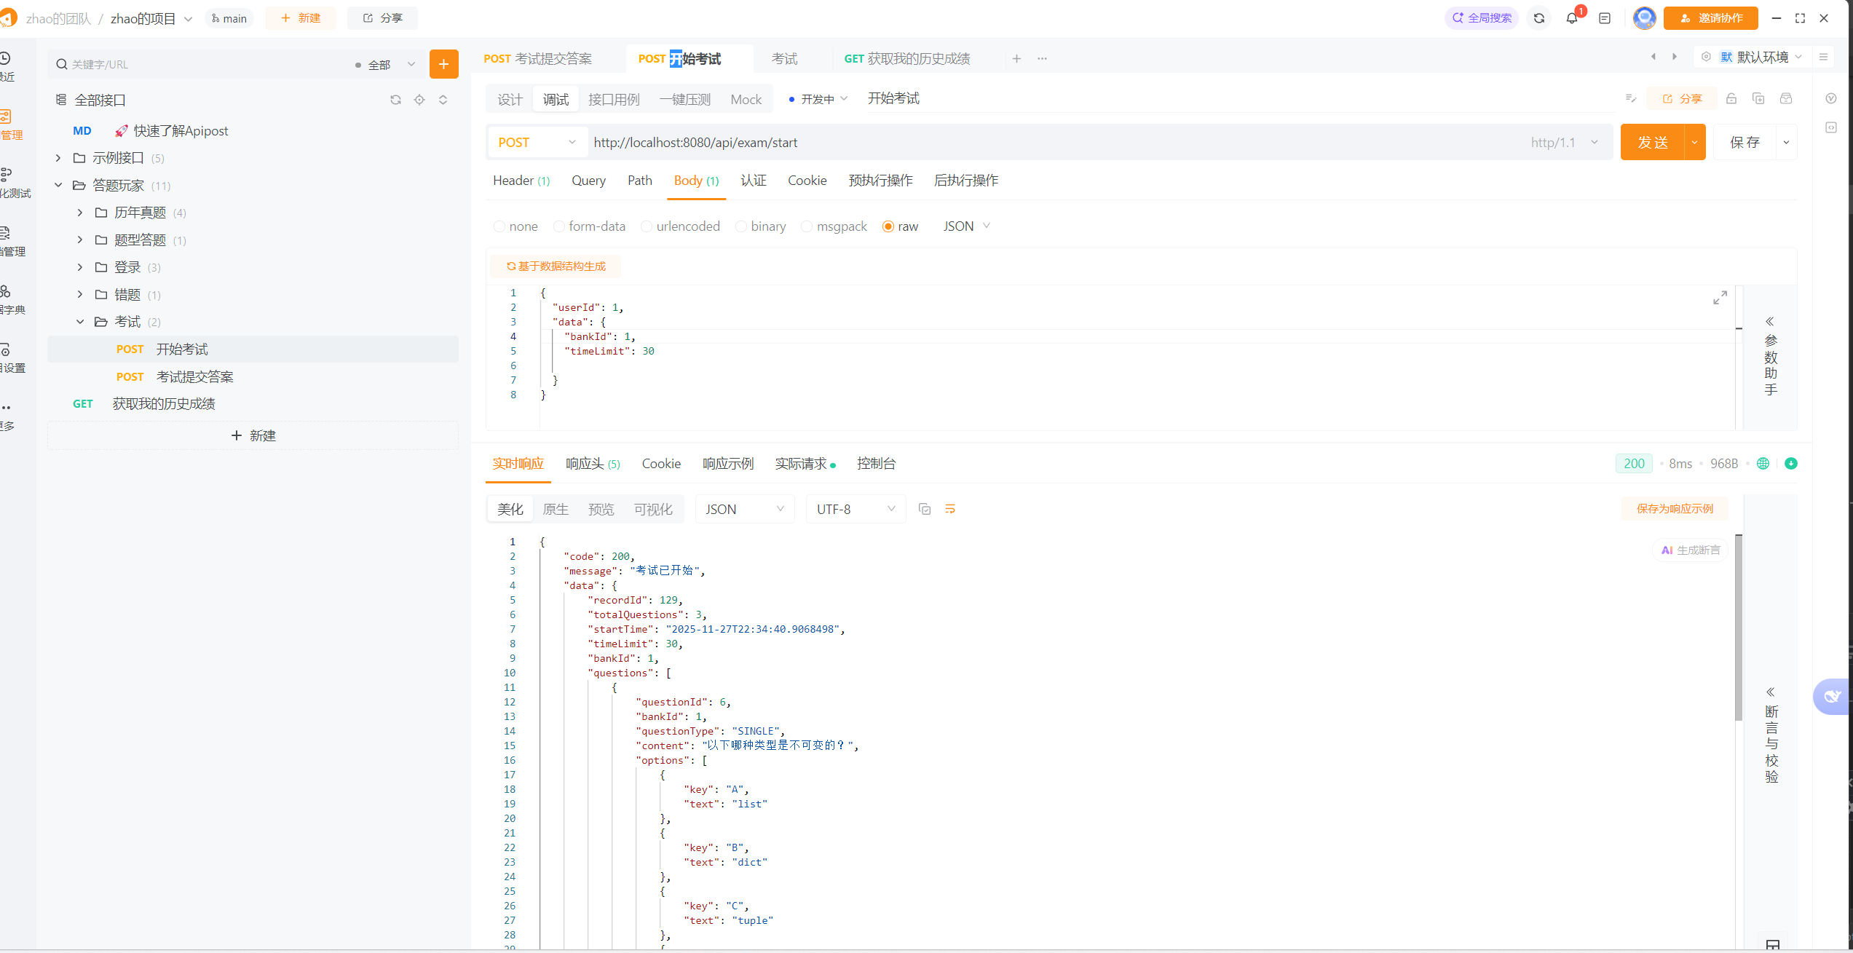Select the none body type radio

(x=499, y=226)
